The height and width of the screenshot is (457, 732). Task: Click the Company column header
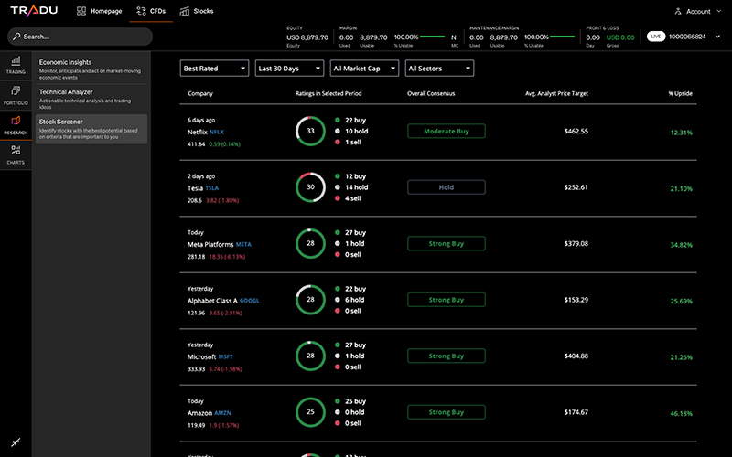[x=200, y=93]
